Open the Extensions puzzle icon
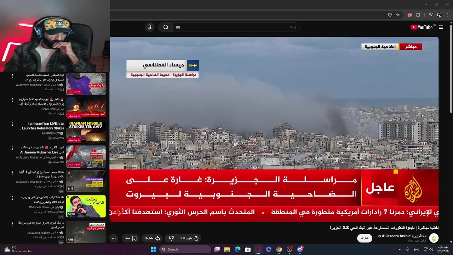Screen dimensions: 453x255 pyautogui.click(x=418, y=15)
